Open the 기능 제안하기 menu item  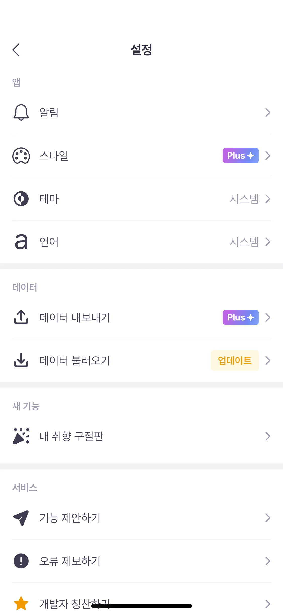(70, 518)
